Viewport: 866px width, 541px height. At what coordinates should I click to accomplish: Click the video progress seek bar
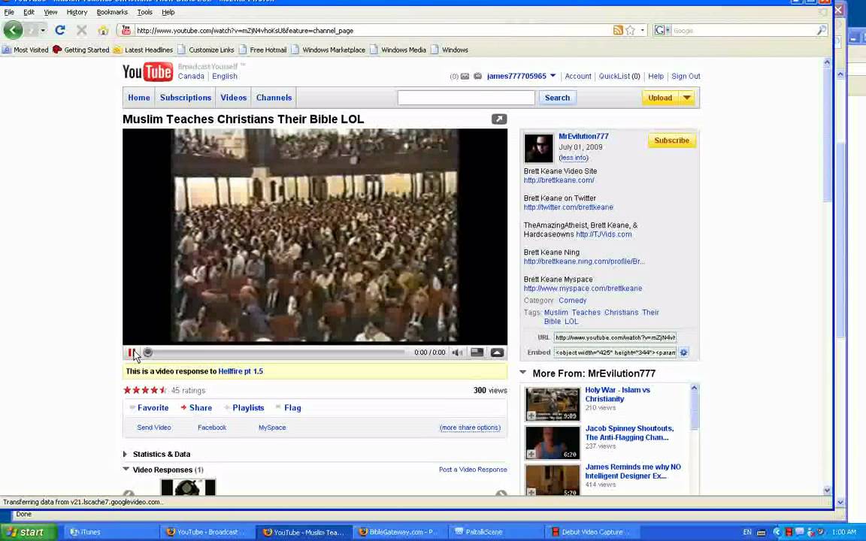click(274, 352)
